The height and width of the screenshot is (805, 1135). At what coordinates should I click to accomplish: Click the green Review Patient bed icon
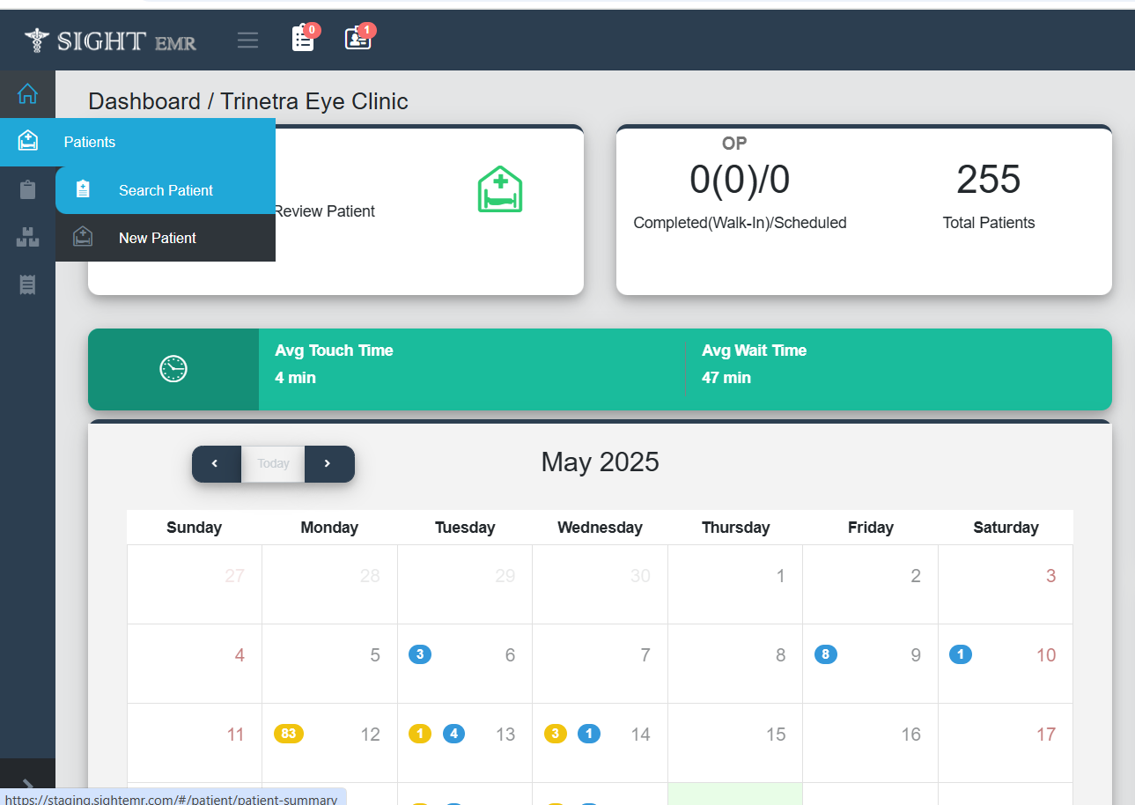pos(500,189)
